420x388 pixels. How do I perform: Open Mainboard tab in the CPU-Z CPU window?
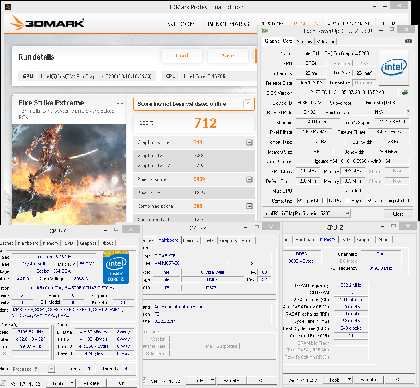28,243
